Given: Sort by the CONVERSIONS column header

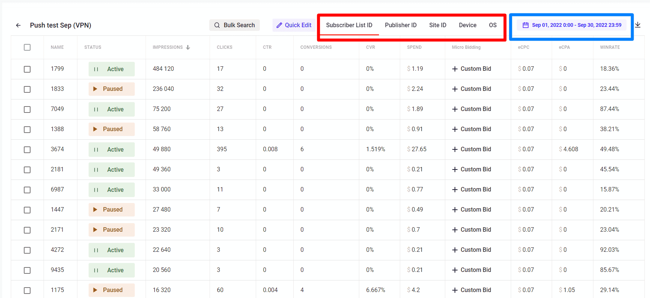Looking at the screenshot, I should pyautogui.click(x=316, y=47).
